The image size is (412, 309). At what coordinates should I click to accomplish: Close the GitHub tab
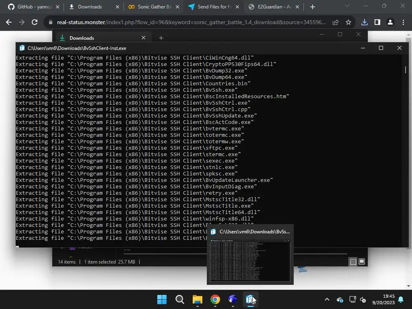coord(58,7)
